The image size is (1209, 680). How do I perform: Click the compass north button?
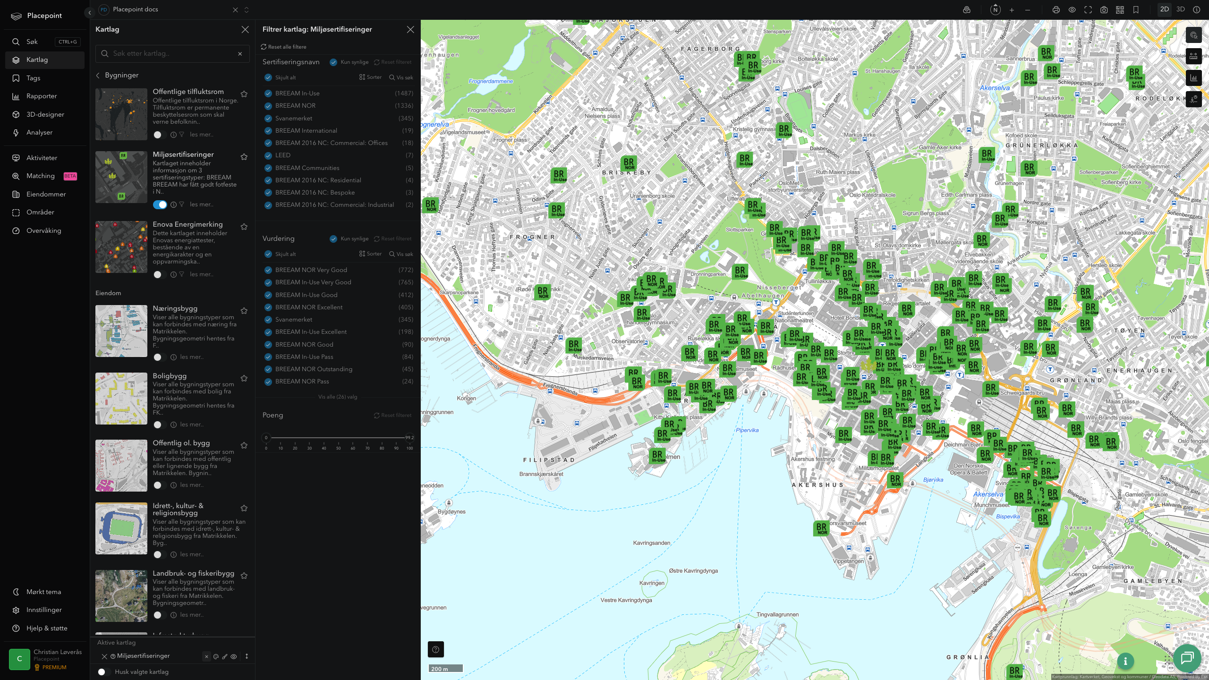(996, 10)
